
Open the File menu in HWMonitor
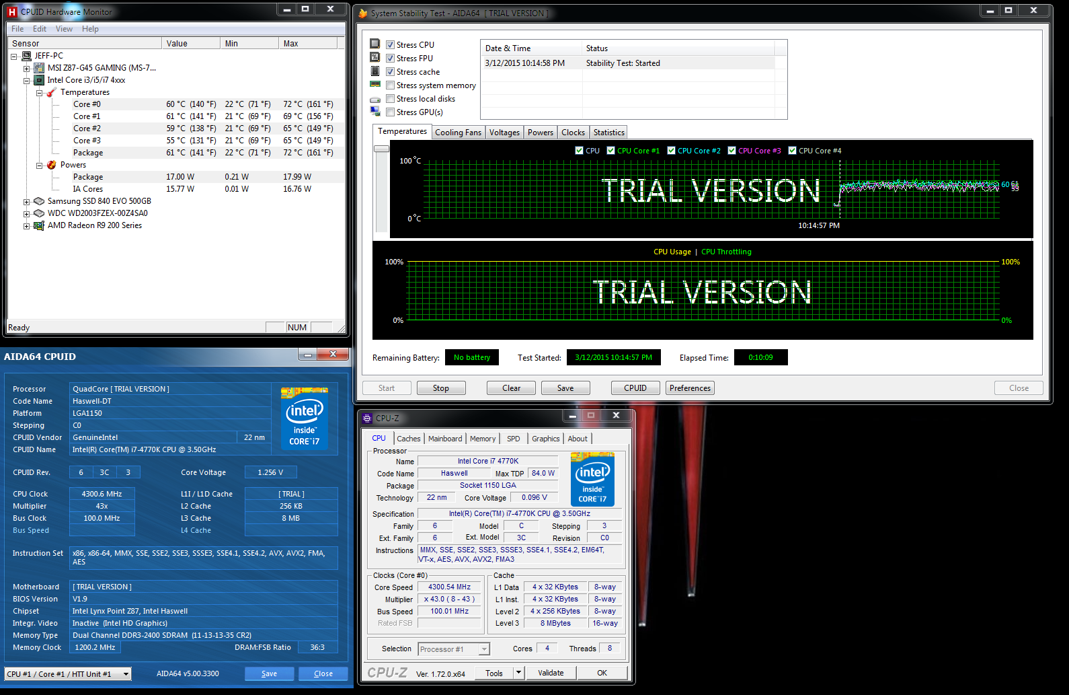coord(17,29)
